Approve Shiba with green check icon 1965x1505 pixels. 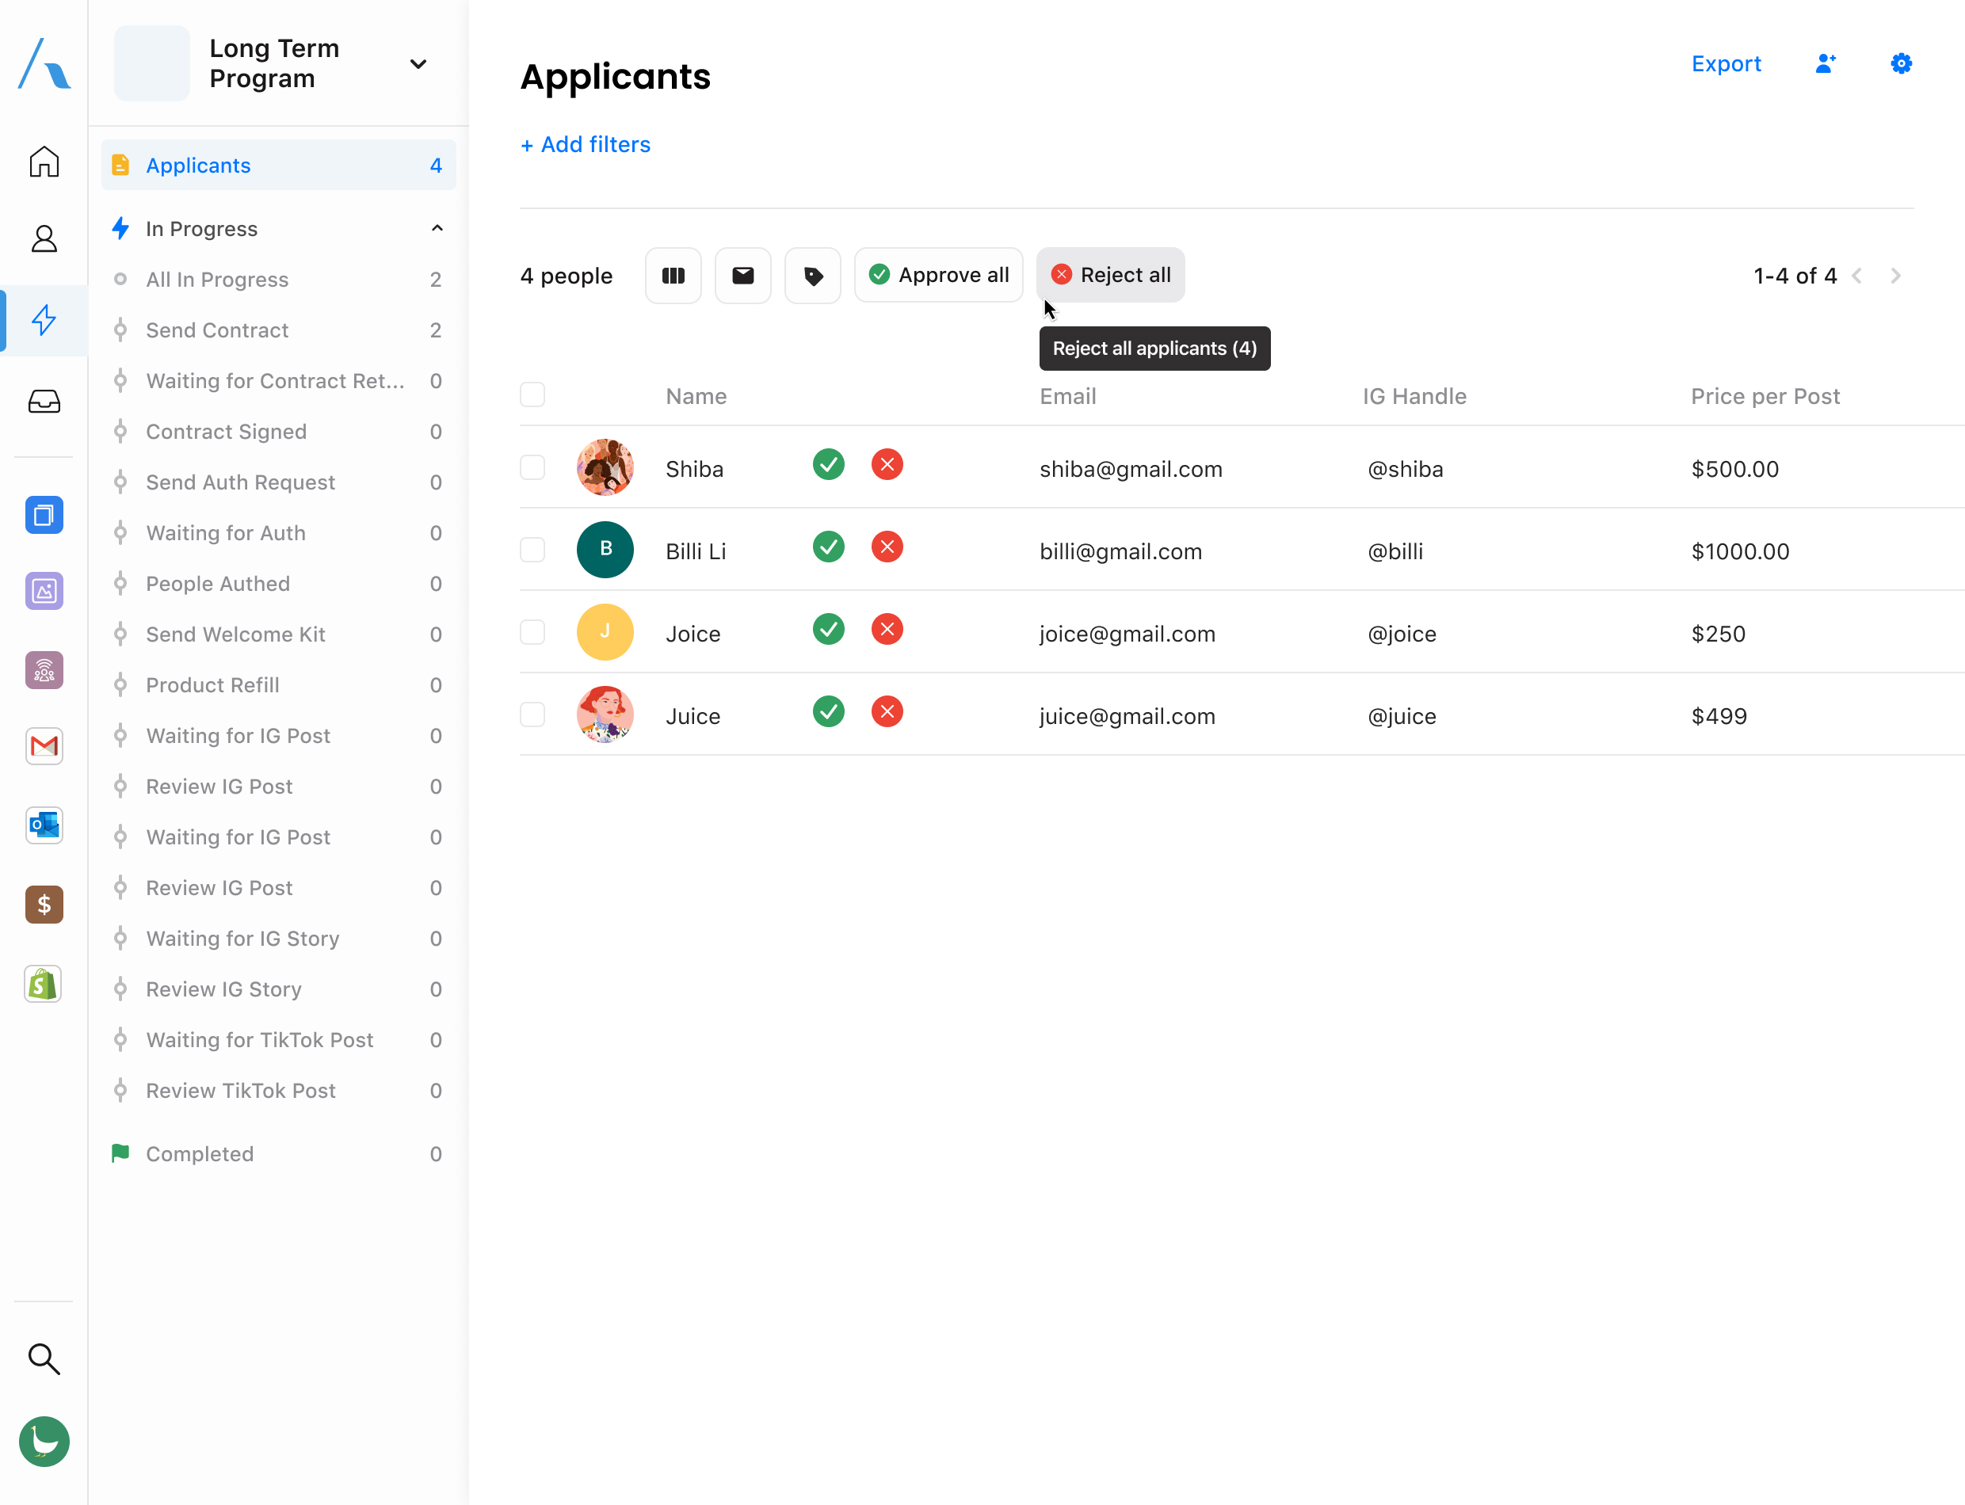pyautogui.click(x=828, y=465)
